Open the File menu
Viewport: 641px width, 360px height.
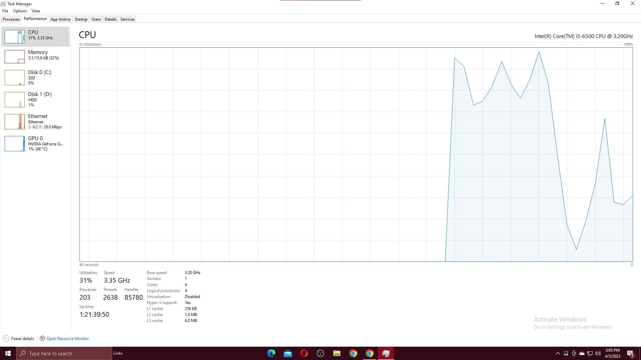[x=5, y=11]
